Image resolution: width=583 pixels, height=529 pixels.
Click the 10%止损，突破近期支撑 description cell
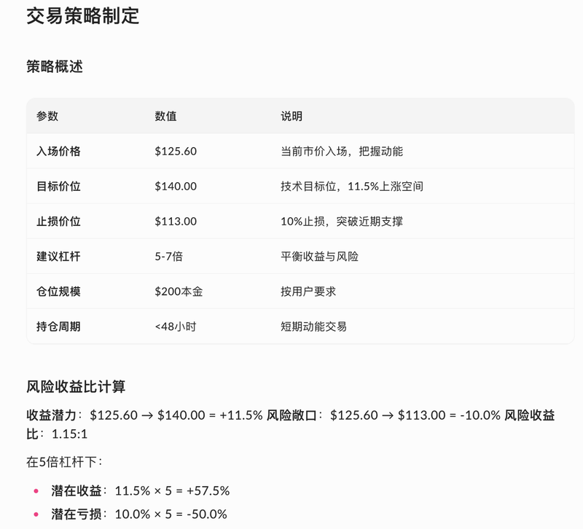[341, 222]
